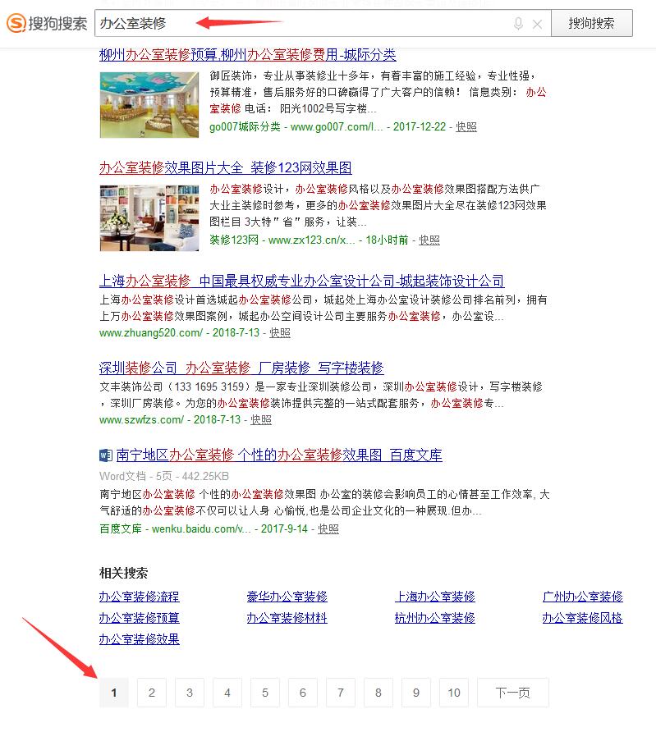The image size is (656, 732).
Task: Jump to results page 10
Action: coord(453,693)
